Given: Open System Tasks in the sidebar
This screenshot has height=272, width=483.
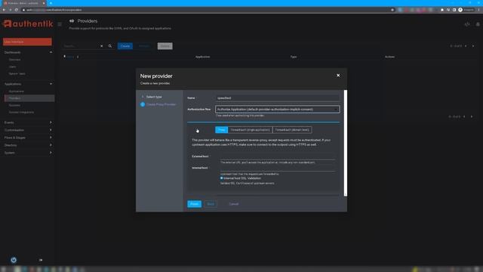Looking at the screenshot, I should [x=17, y=74].
